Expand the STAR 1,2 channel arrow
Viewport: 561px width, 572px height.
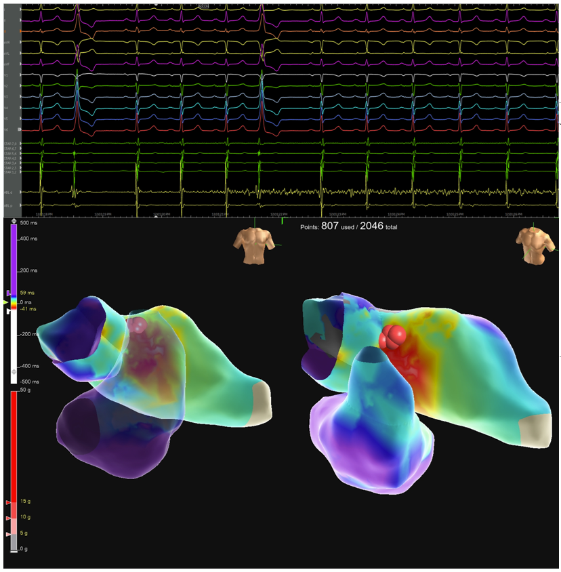20,171
